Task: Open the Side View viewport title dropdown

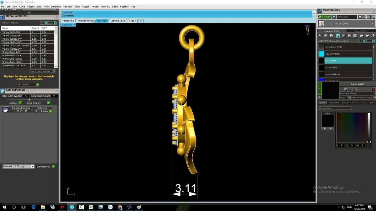Action: tap(75, 25)
